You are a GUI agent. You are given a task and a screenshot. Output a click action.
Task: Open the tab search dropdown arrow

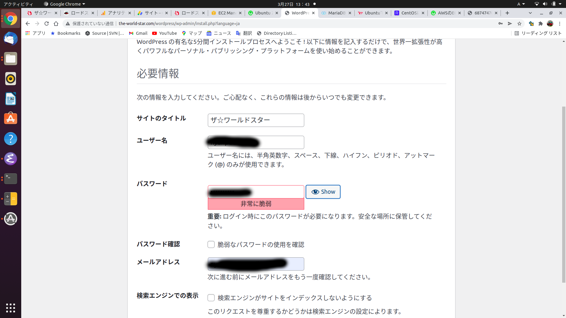click(530, 13)
